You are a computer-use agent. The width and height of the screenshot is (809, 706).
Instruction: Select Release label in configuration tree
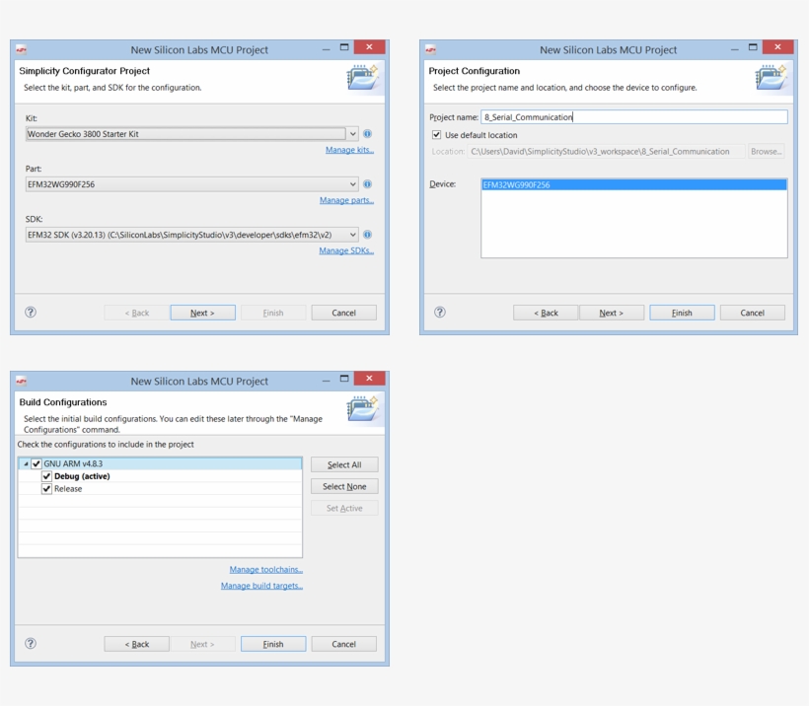(x=68, y=488)
